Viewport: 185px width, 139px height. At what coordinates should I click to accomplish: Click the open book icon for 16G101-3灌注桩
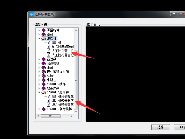pos(43,92)
